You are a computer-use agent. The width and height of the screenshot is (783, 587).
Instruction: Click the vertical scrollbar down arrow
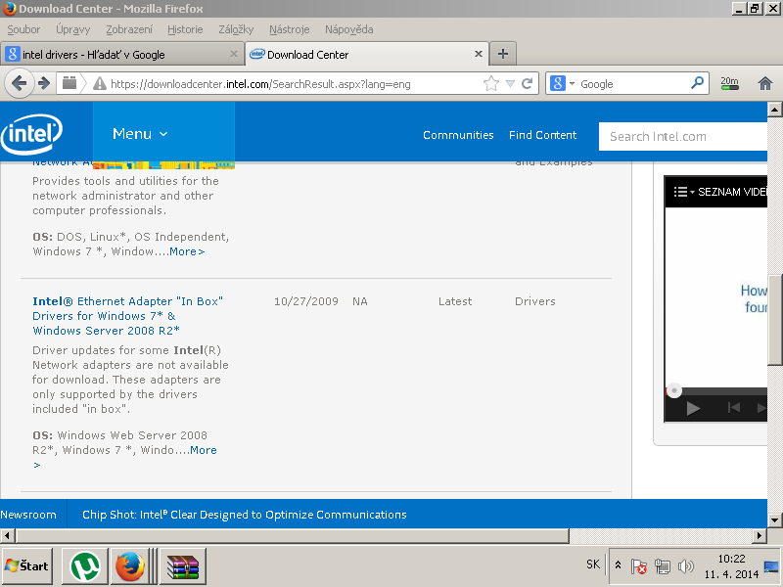(774, 520)
